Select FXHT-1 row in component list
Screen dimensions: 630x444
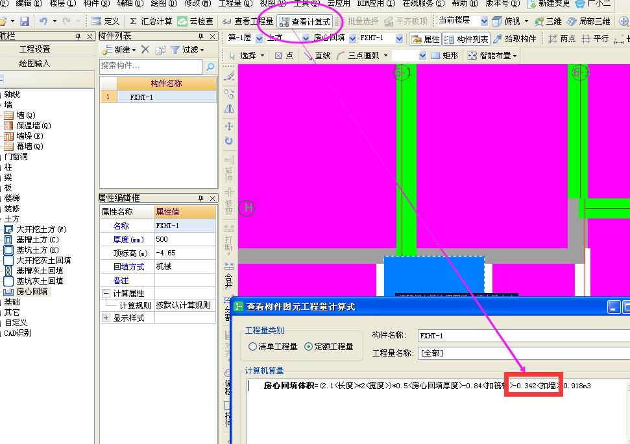158,97
